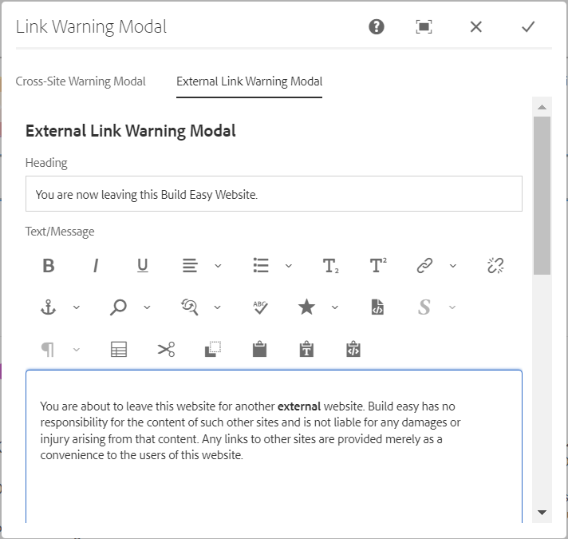Click the paragraph formats pilcrow icon
Viewport: 568px width, 539px height.
pos(48,350)
